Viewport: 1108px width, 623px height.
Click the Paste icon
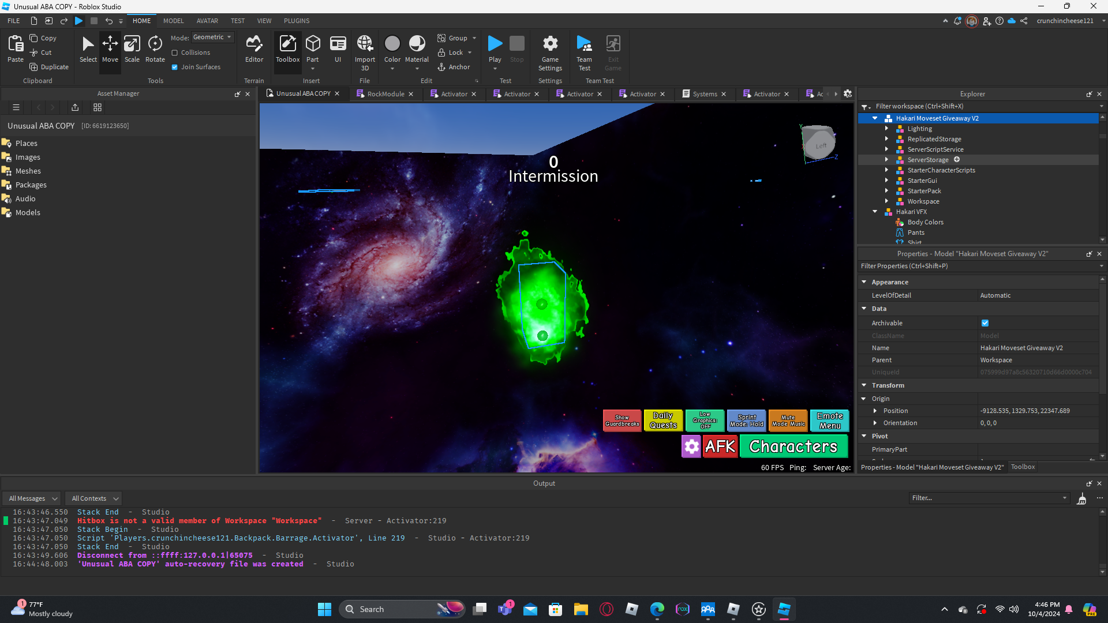tap(16, 44)
